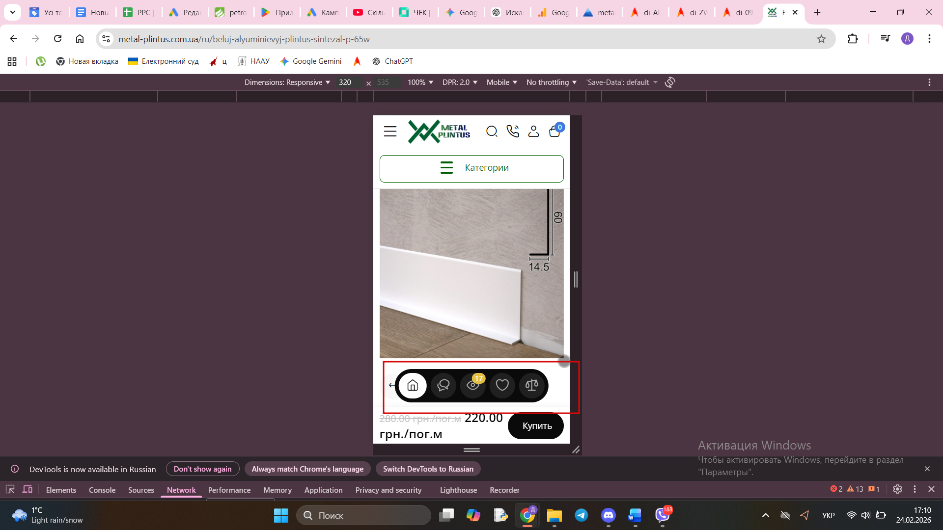
Task: Open the user account icon
Action: pyautogui.click(x=533, y=132)
